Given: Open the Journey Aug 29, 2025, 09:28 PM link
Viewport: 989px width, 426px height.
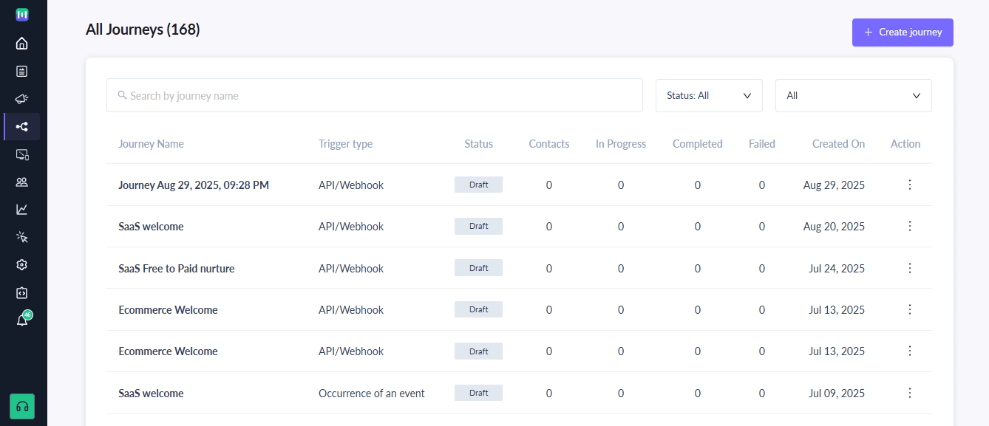Looking at the screenshot, I should 194,185.
